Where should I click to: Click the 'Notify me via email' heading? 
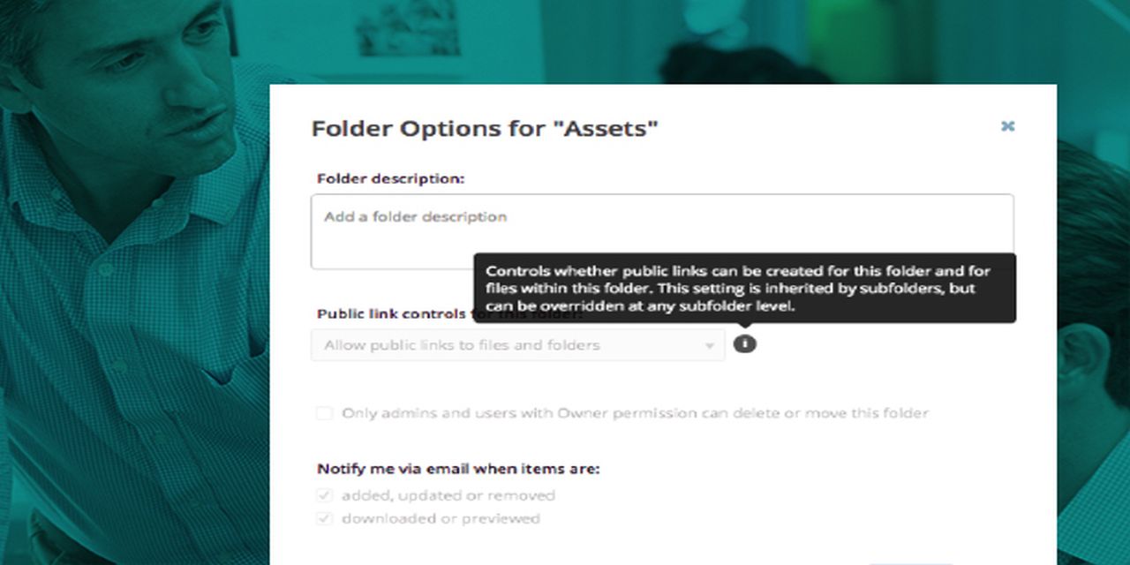[458, 469]
